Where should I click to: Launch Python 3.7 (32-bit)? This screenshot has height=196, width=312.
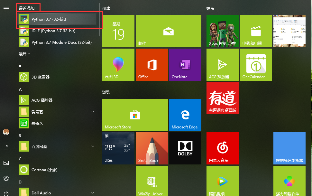57,19
